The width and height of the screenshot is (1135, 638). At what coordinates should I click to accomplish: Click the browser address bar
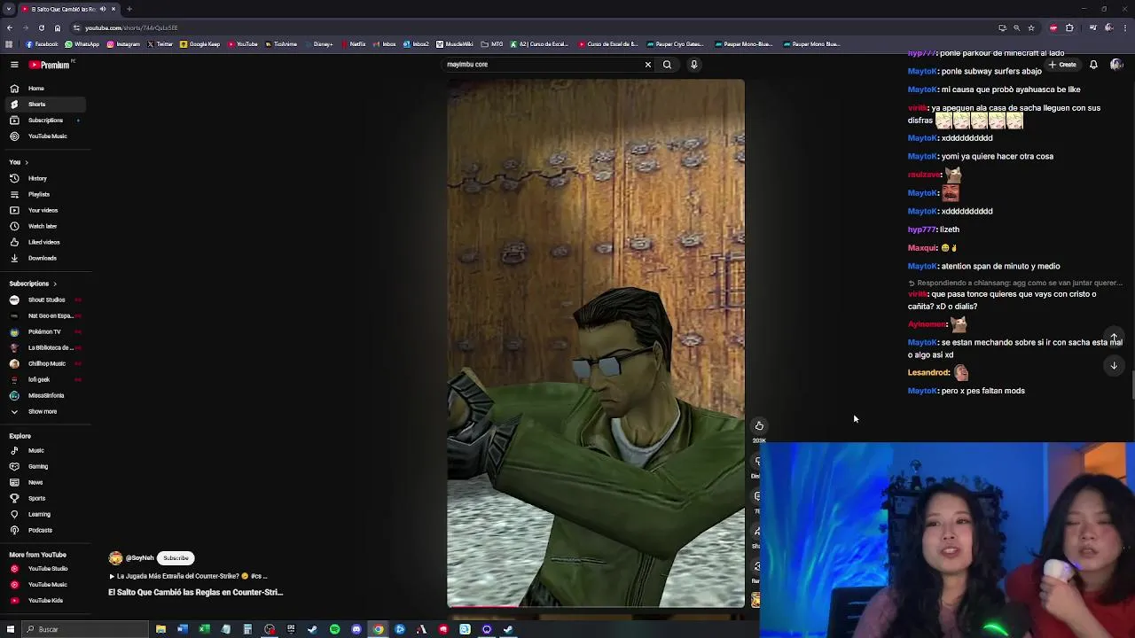point(532,27)
